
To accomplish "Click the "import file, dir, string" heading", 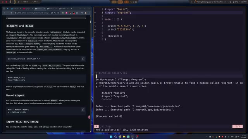I will 22,122.
